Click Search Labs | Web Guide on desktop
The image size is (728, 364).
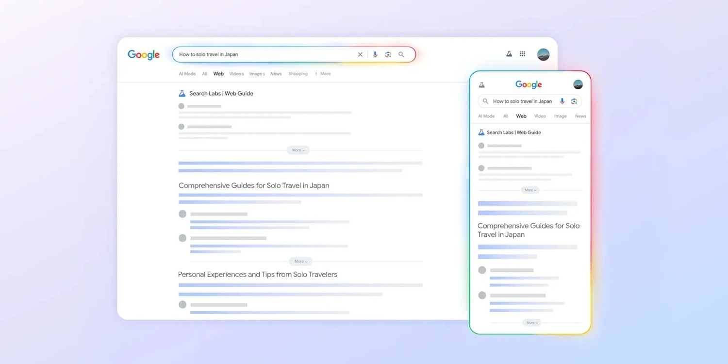pyautogui.click(x=221, y=93)
